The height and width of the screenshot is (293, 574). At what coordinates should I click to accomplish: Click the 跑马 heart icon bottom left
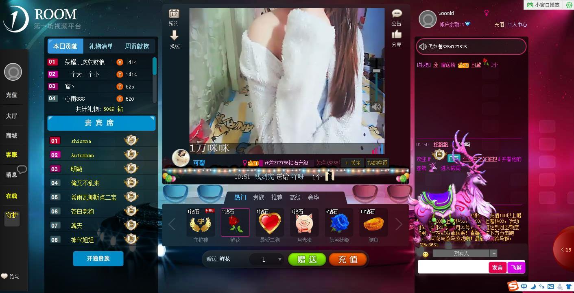pyautogui.click(x=4, y=276)
